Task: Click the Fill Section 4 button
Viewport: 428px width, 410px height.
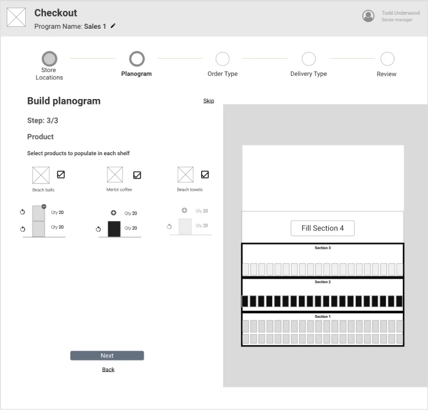Action: (323, 228)
